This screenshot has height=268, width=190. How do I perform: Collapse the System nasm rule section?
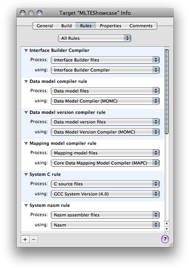(x=26, y=205)
